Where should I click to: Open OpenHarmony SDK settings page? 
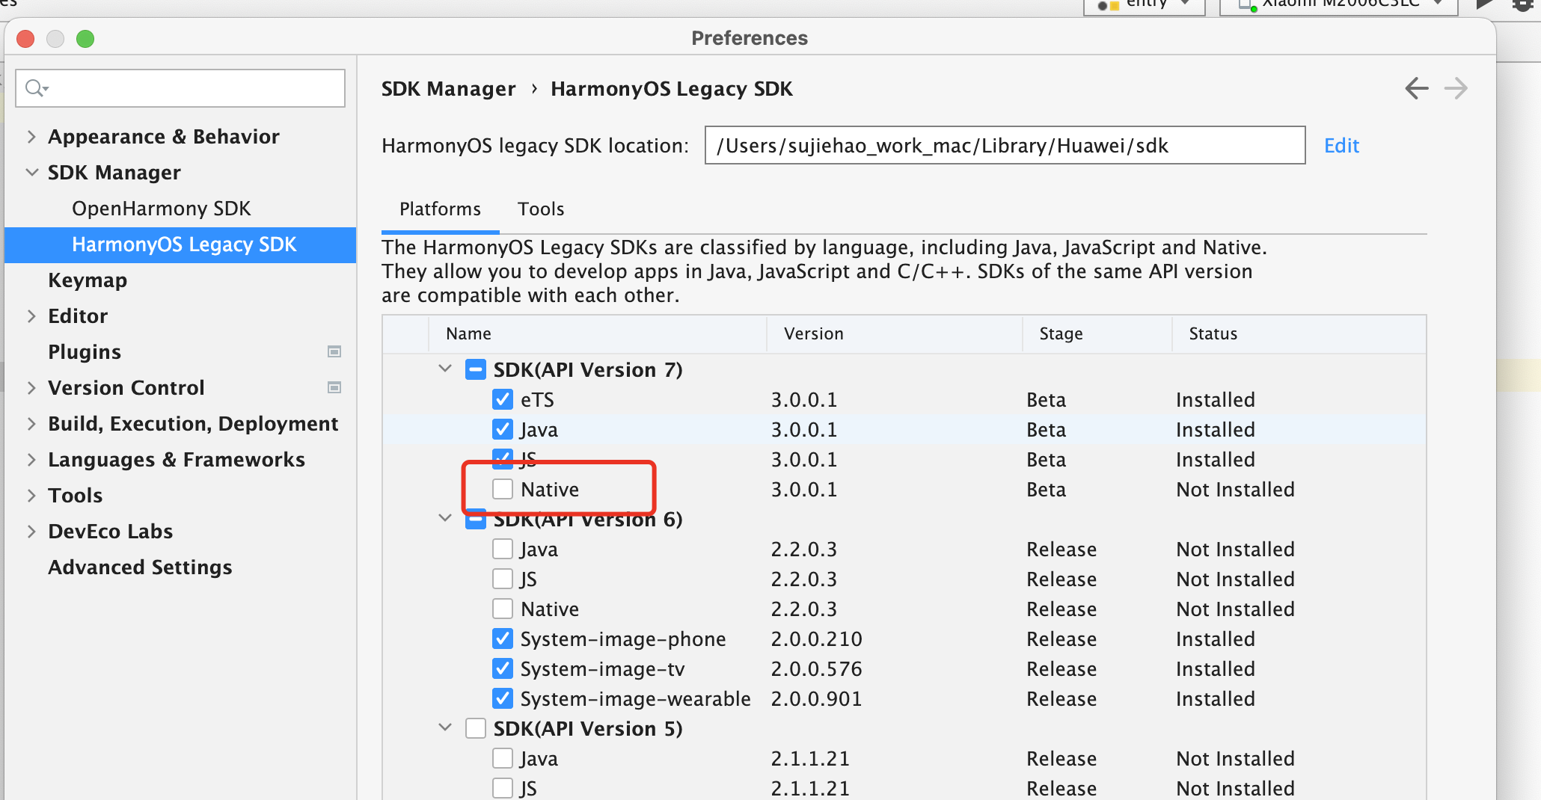pyautogui.click(x=161, y=208)
